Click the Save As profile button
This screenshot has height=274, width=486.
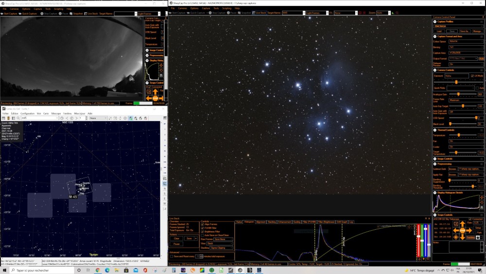(x=465, y=31)
